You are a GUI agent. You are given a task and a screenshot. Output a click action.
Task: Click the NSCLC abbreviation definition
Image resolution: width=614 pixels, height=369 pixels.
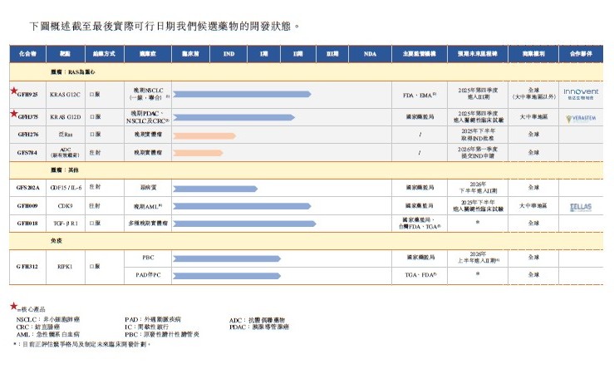click(47, 320)
